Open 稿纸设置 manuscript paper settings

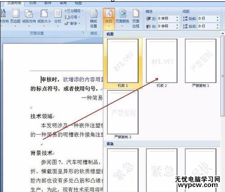tap(94, 19)
